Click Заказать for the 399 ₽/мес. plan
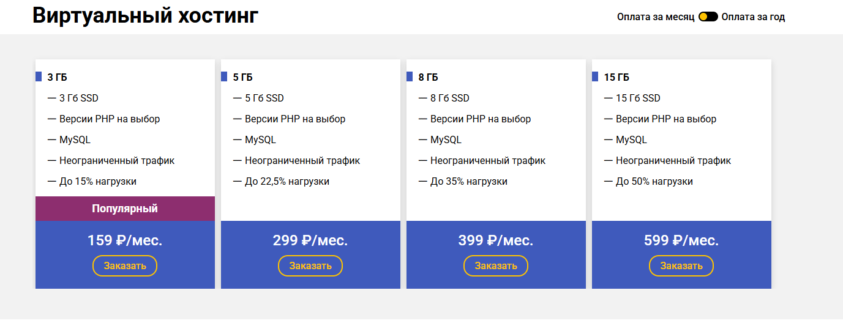This screenshot has width=843, height=334. point(496,265)
